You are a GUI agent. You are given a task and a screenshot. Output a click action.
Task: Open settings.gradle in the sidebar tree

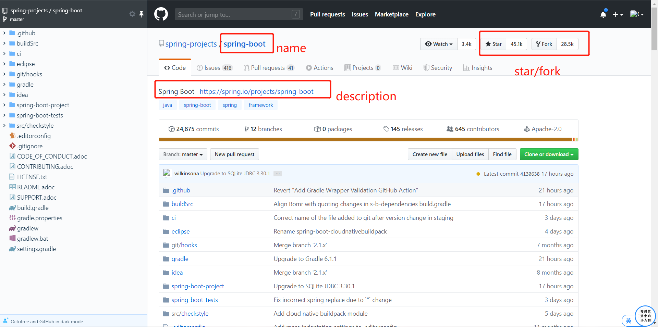36,249
